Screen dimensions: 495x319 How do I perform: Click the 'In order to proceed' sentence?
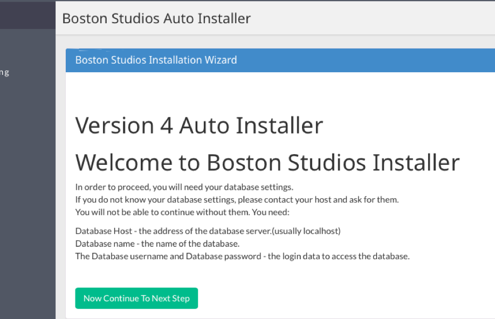pyautogui.click(x=184, y=188)
